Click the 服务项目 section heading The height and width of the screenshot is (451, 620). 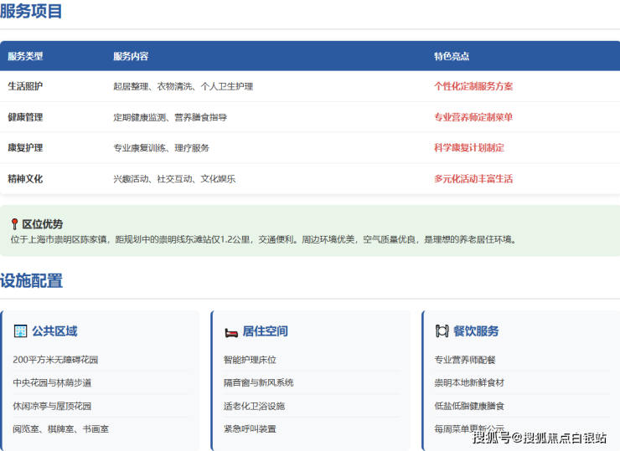31,12
